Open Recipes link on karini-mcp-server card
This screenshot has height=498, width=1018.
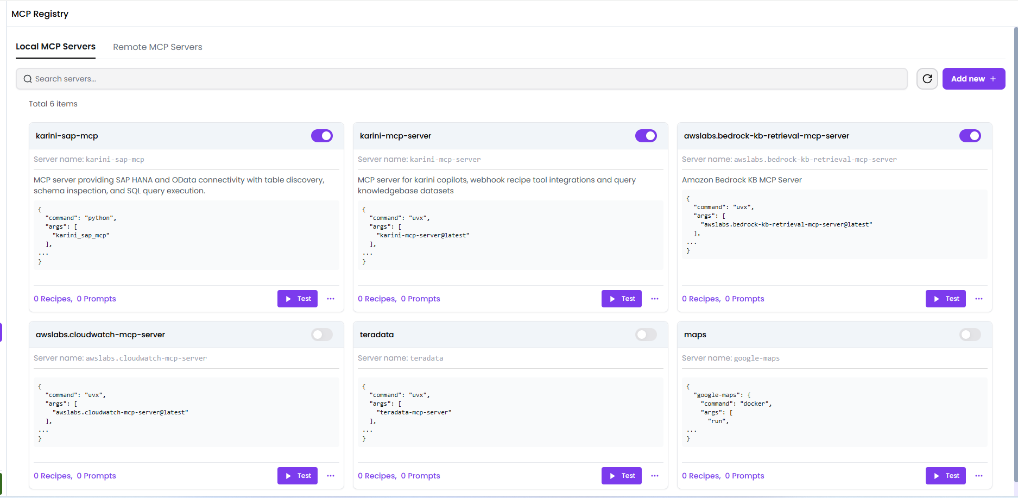click(x=376, y=298)
